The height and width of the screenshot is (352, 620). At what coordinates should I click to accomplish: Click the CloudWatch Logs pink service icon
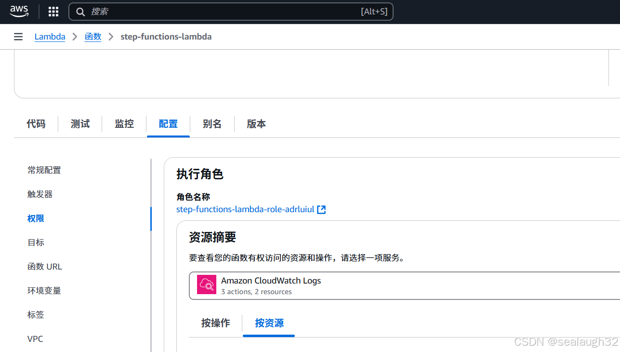coord(207,285)
